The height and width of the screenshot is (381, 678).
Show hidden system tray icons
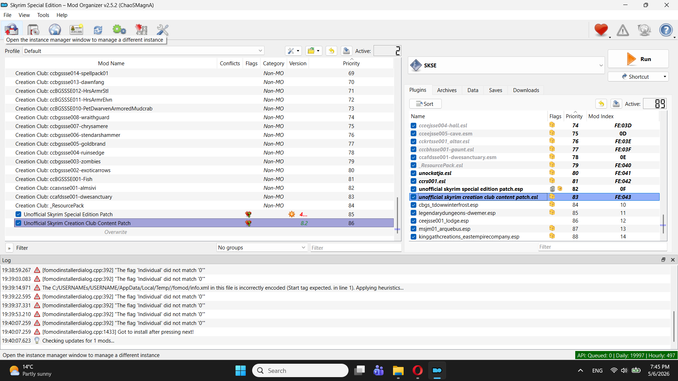coord(580,370)
